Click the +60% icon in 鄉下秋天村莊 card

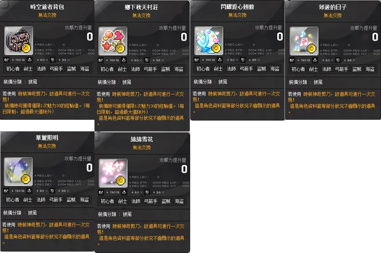tap(124, 60)
